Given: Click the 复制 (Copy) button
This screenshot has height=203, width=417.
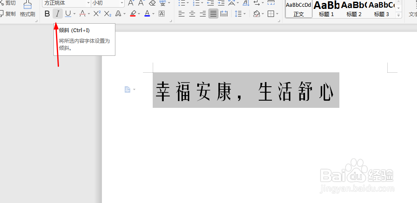Looking at the screenshot, I should [x=8, y=14].
